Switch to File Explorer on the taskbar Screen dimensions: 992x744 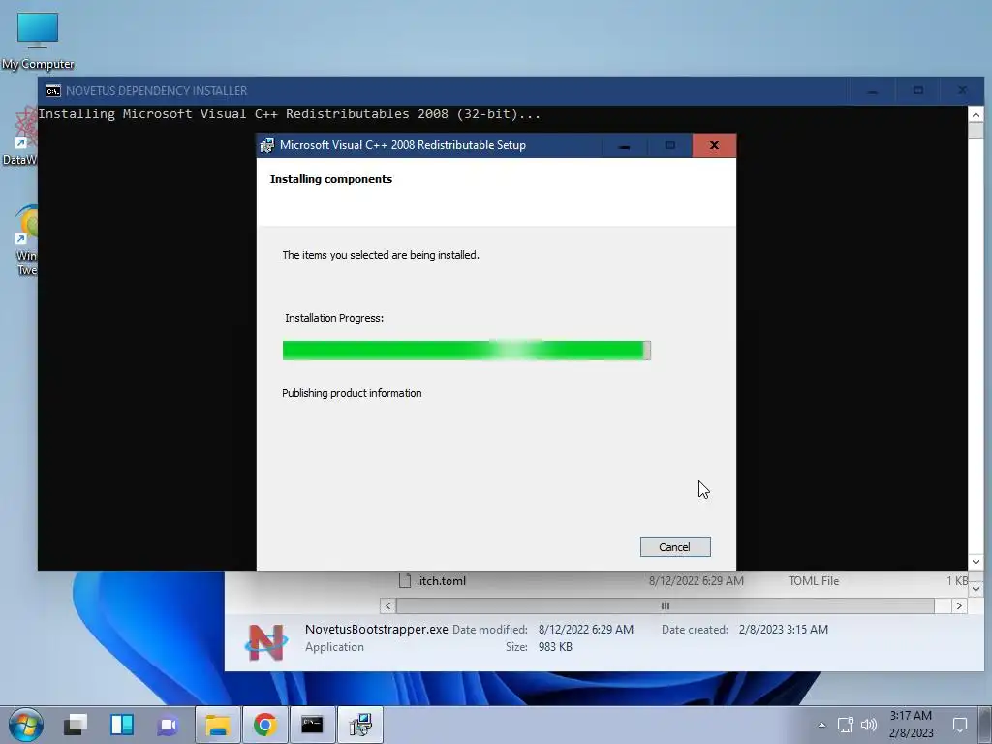(x=218, y=725)
